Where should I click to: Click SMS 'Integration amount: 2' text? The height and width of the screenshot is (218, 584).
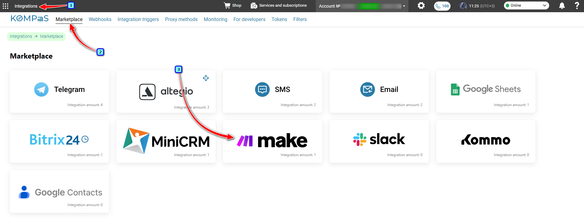[x=298, y=105]
